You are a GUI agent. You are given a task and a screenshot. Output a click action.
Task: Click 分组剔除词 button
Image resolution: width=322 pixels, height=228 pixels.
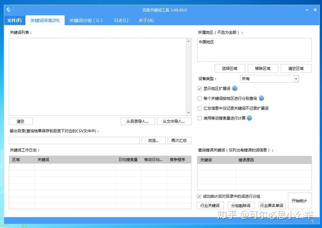point(241,205)
